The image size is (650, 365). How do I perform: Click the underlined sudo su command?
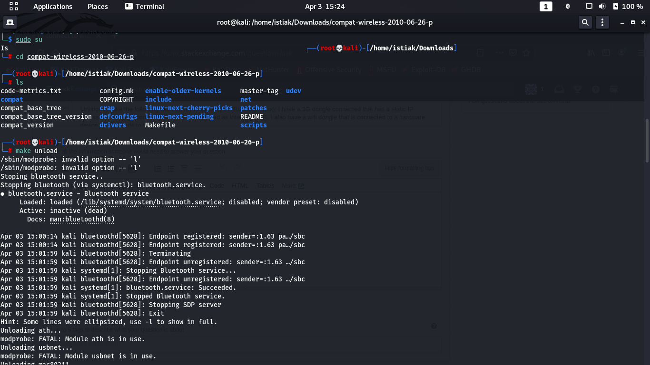[x=23, y=39]
